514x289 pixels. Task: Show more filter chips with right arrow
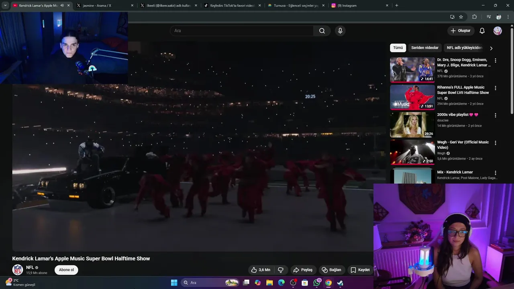(491, 48)
